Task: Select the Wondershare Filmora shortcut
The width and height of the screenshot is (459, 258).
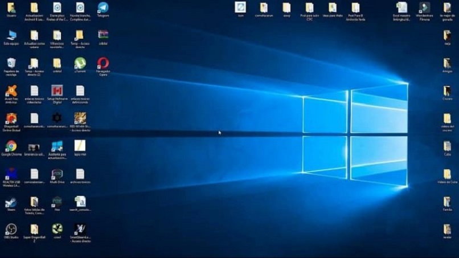Action: 424,8
